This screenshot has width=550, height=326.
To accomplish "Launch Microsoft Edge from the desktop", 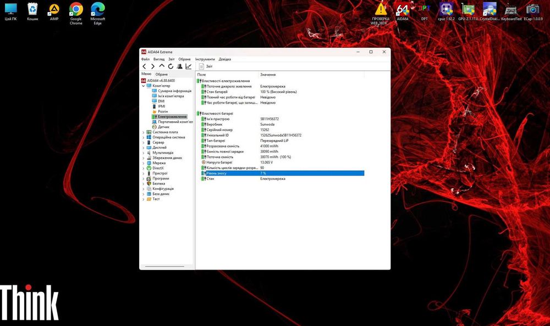I will (97, 14).
